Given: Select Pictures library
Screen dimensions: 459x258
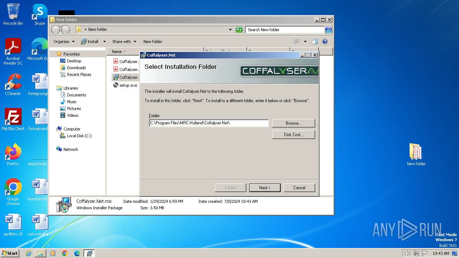Looking at the screenshot, I should click(x=74, y=109).
